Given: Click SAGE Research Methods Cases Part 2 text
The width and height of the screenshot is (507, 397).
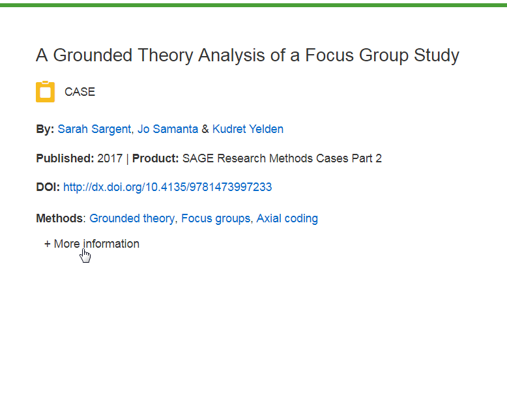Looking at the screenshot, I should click(x=282, y=158).
